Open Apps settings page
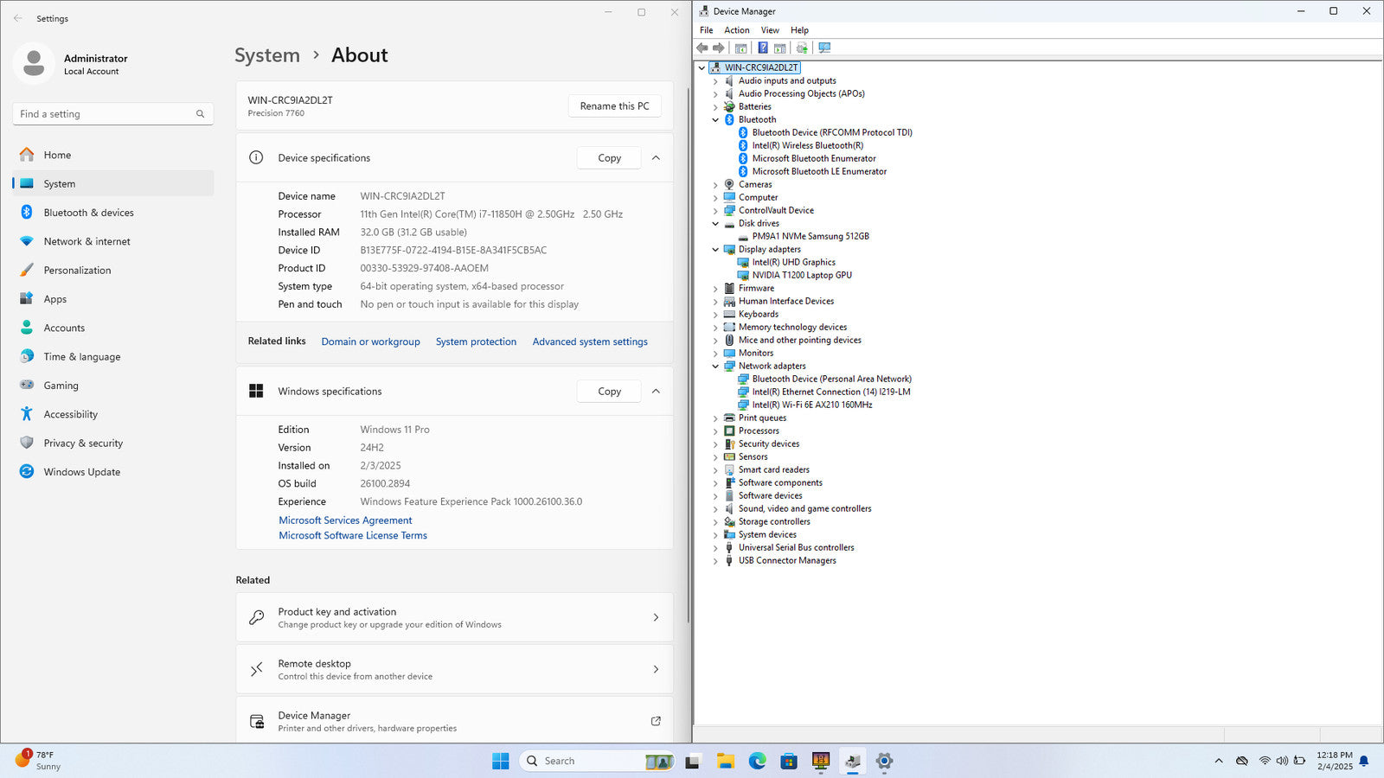The image size is (1384, 778). coord(113,299)
